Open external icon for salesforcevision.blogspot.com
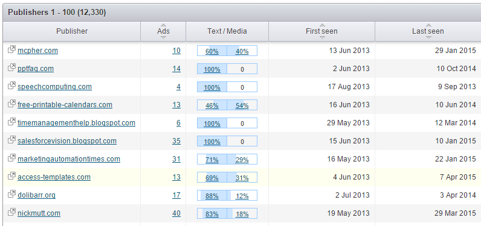The image size is (481, 226). click(x=11, y=140)
